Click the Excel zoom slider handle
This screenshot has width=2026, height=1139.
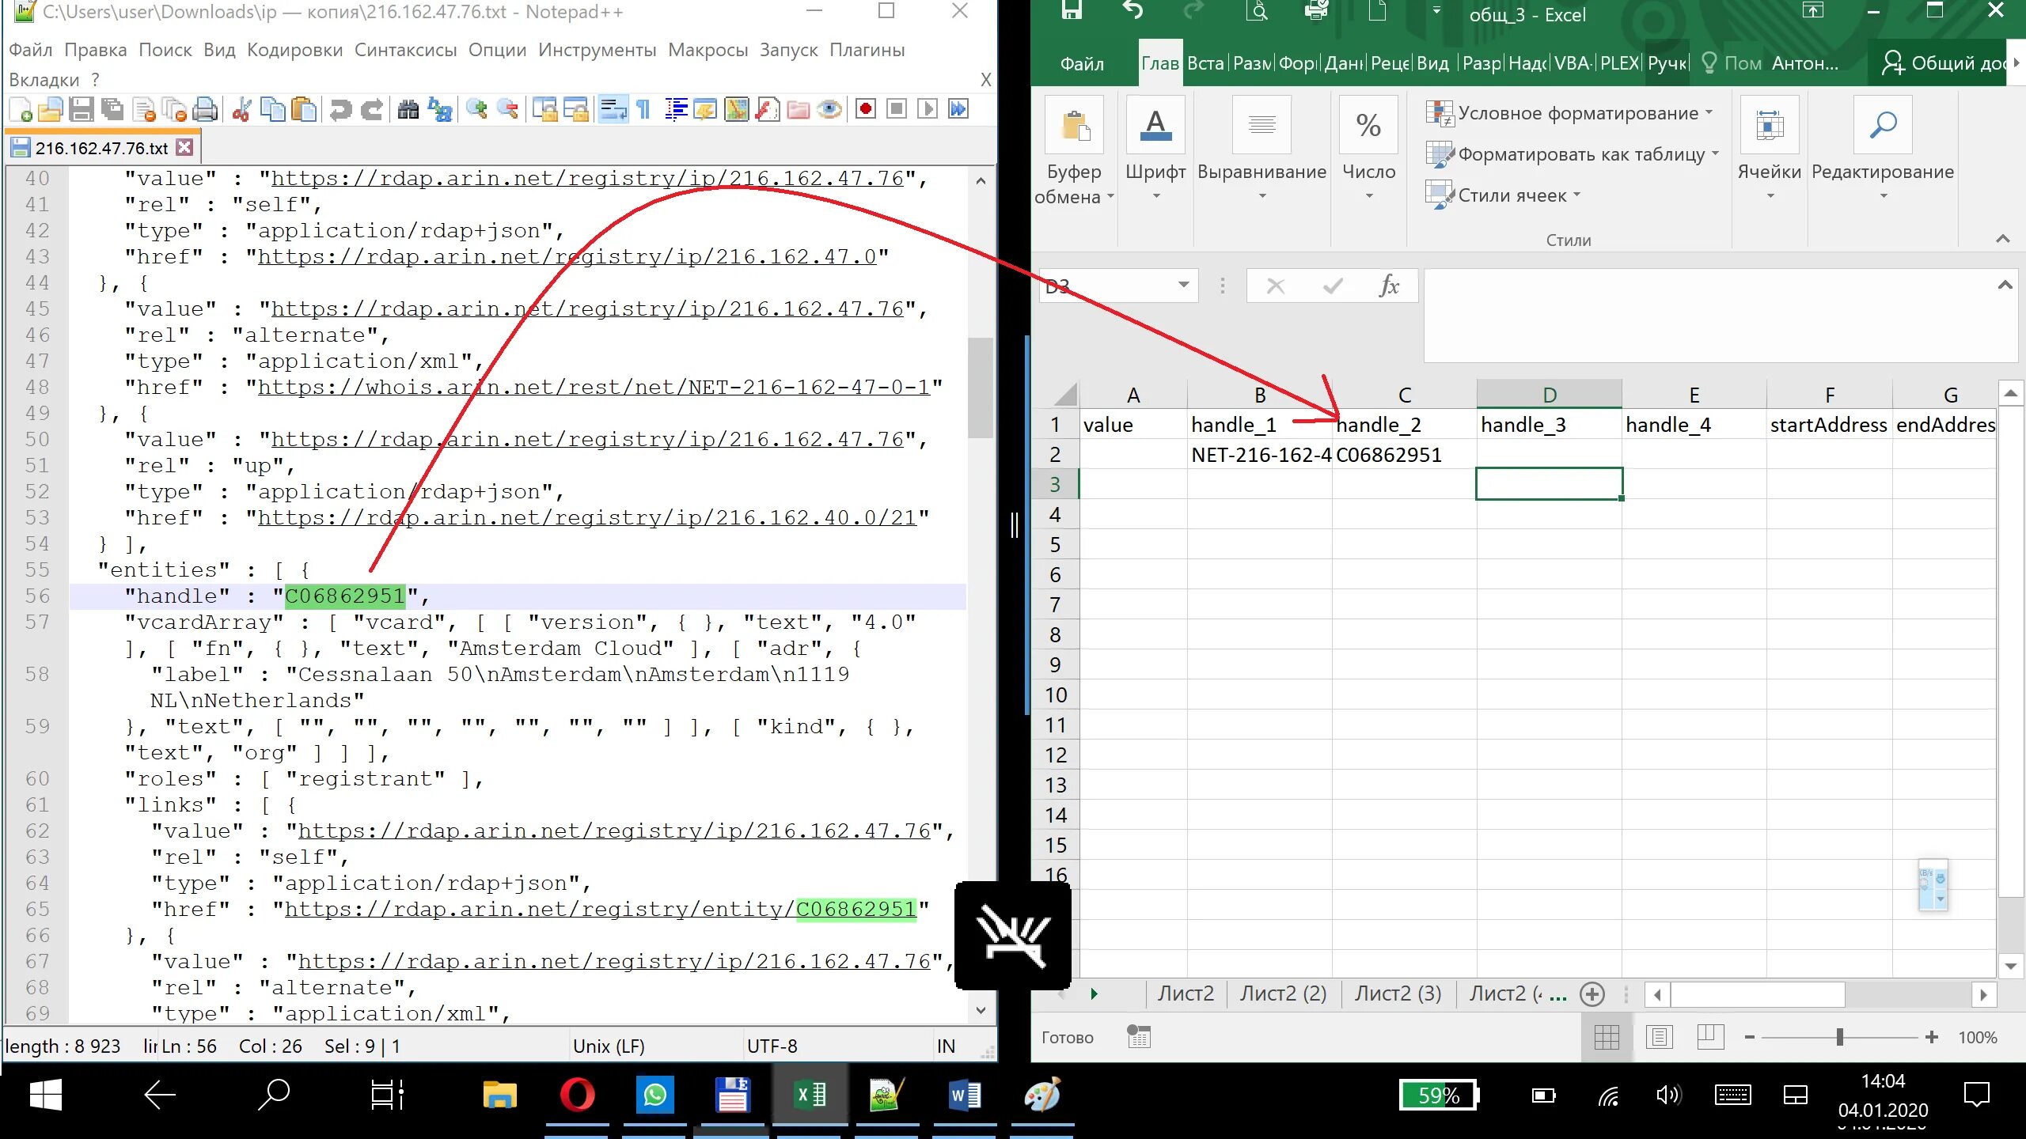tap(1840, 1037)
